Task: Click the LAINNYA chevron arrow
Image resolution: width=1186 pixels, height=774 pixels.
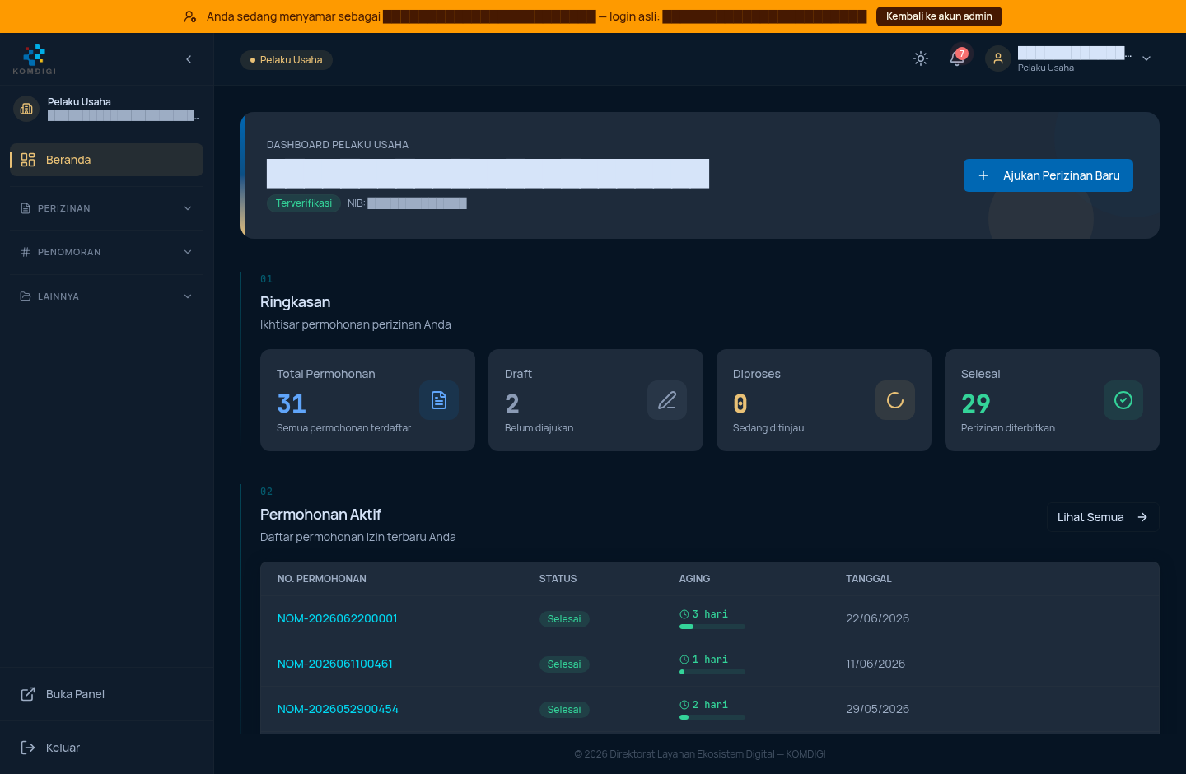Action: coord(188,296)
